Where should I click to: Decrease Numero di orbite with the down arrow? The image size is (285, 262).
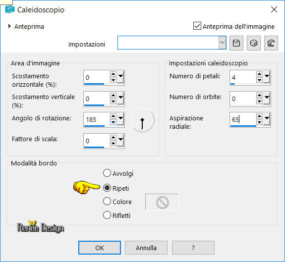pyautogui.click(x=259, y=102)
